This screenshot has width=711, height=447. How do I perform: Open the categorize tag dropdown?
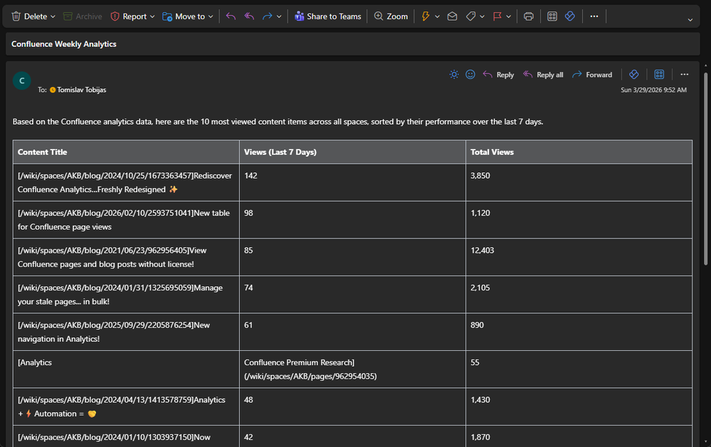coord(482,16)
